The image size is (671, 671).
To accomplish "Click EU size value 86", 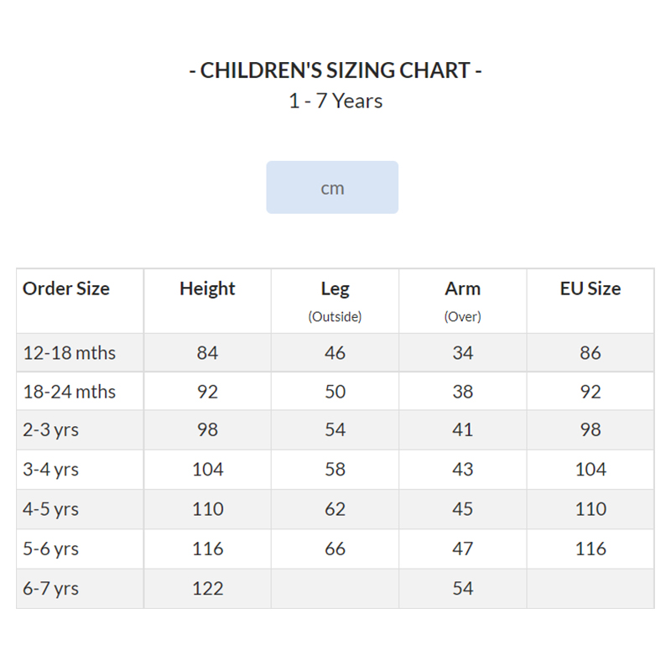I will [590, 353].
